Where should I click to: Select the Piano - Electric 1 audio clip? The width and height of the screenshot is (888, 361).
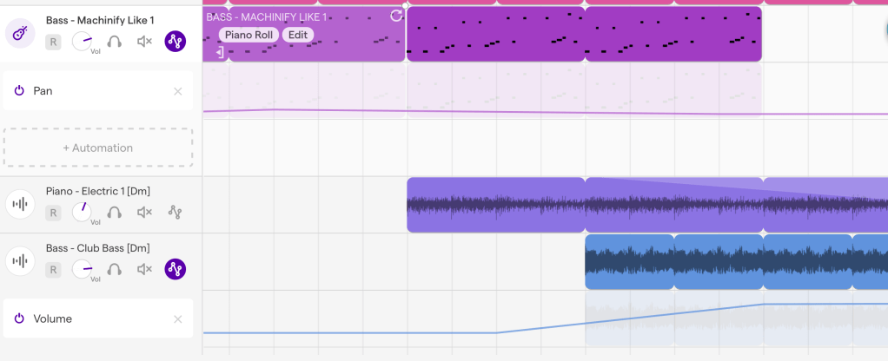coord(495,206)
